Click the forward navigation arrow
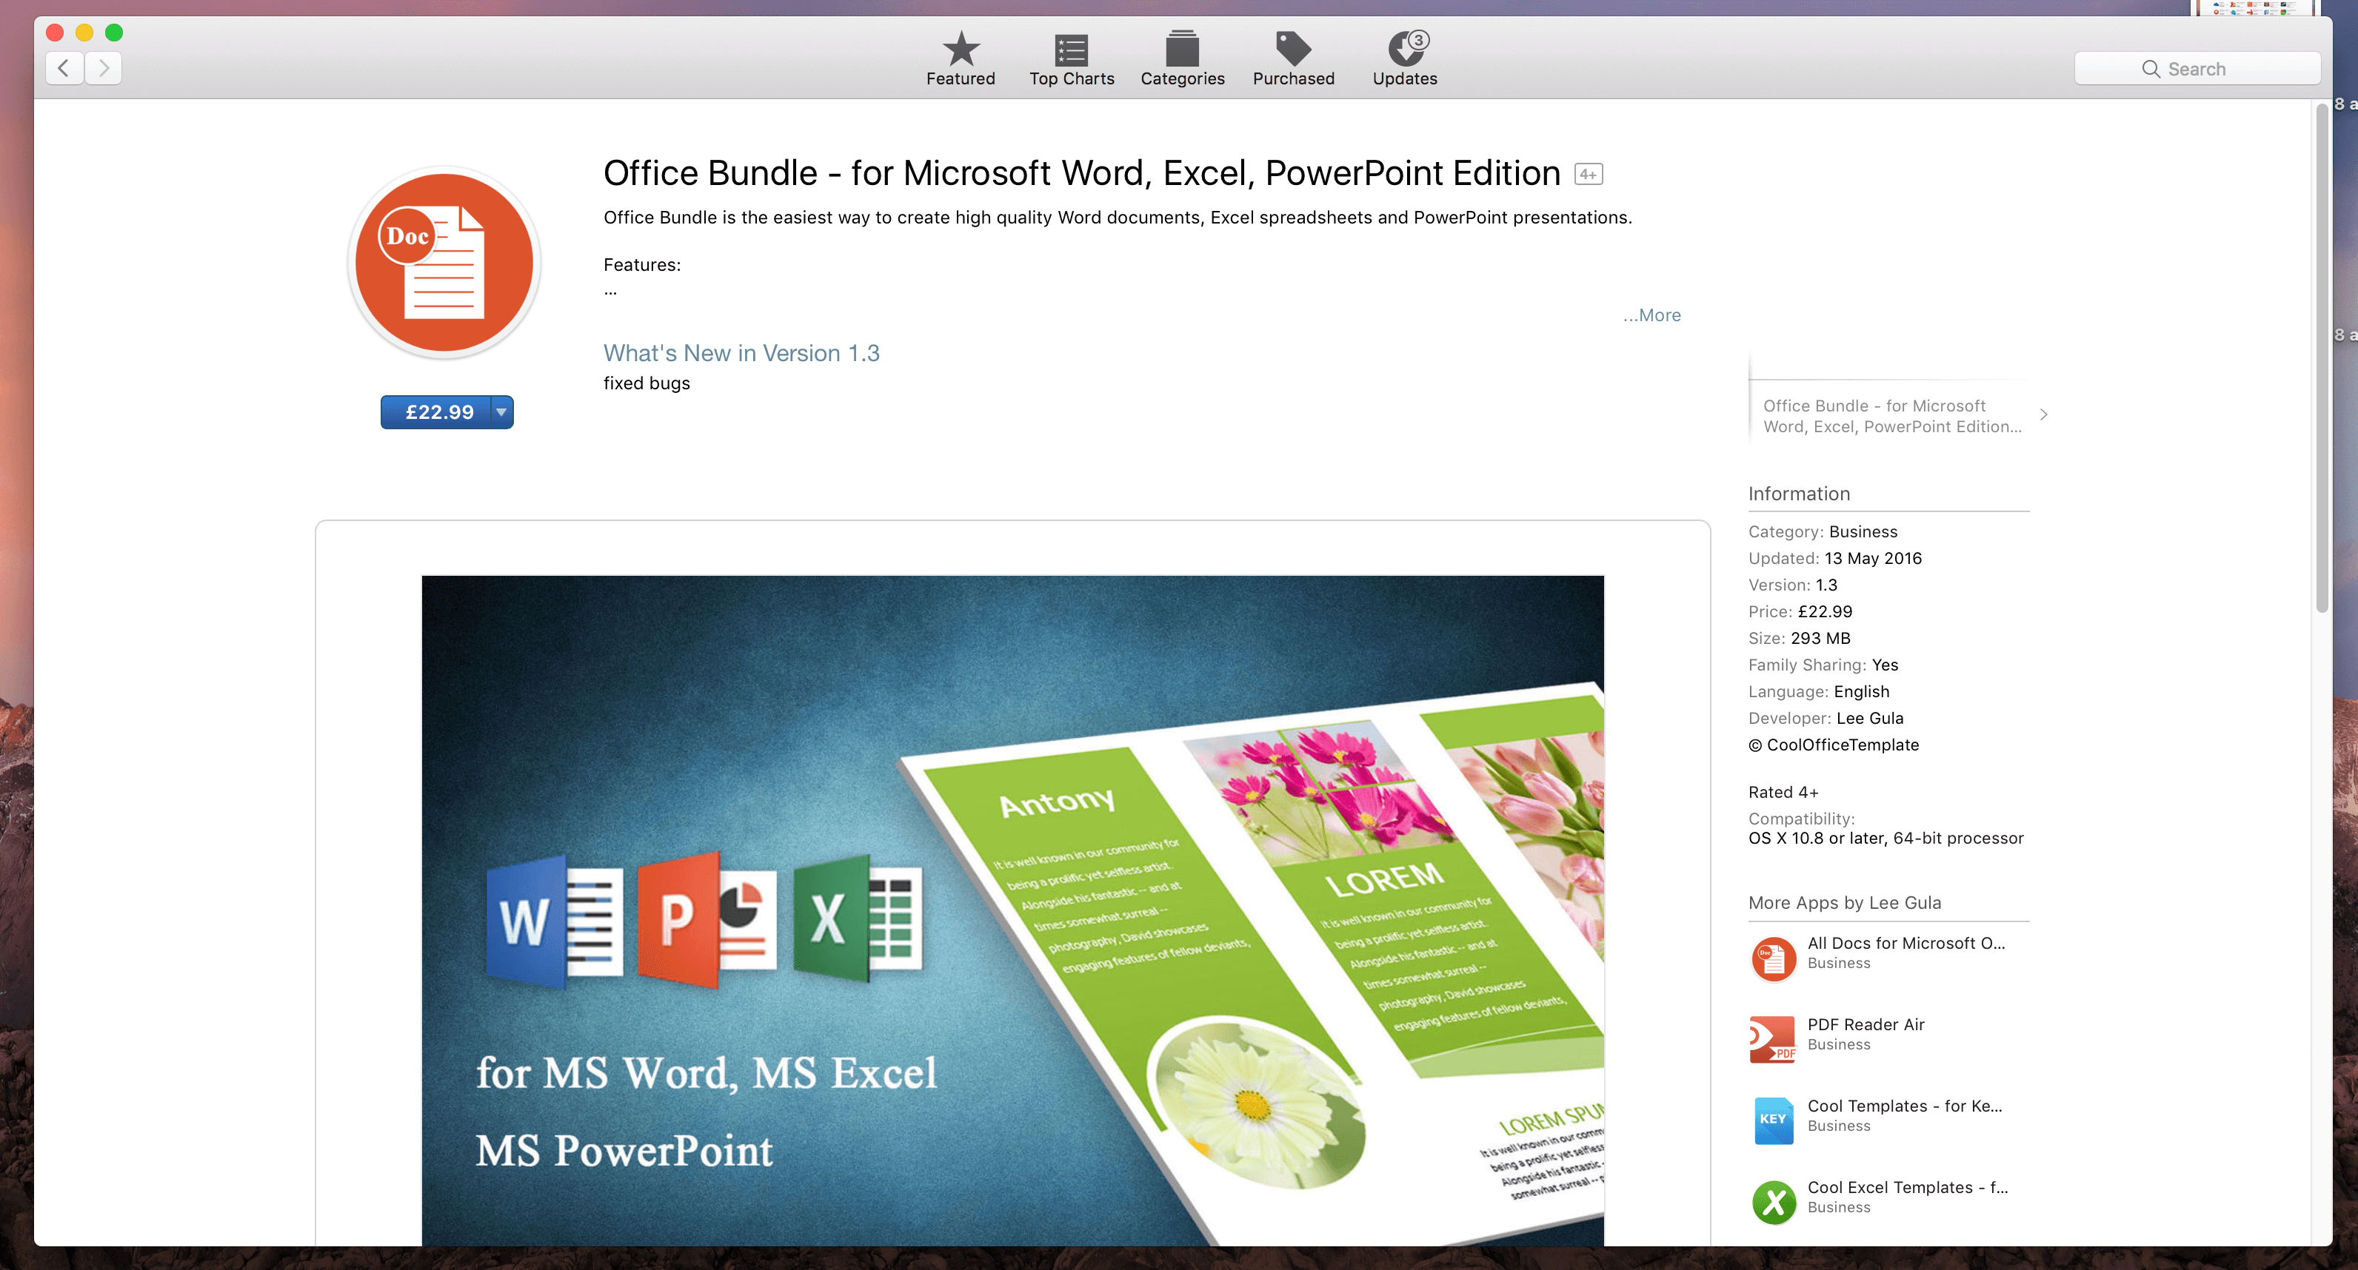The height and width of the screenshot is (1270, 2358). click(103, 69)
